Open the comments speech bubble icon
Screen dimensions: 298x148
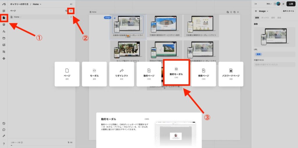[4, 129]
